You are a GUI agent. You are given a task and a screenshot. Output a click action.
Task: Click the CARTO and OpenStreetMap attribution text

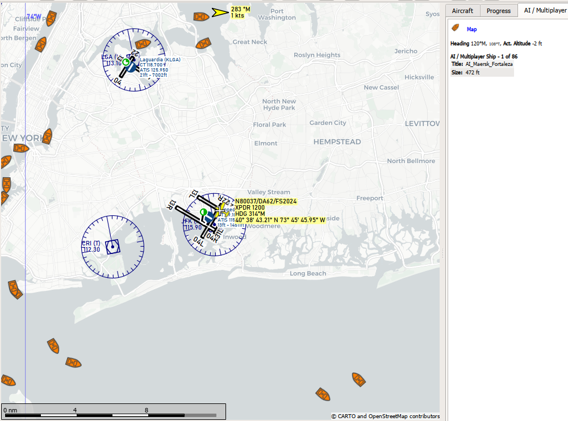pyautogui.click(x=386, y=416)
